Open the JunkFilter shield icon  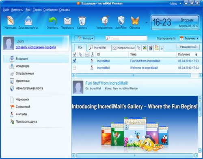(x=121, y=21)
